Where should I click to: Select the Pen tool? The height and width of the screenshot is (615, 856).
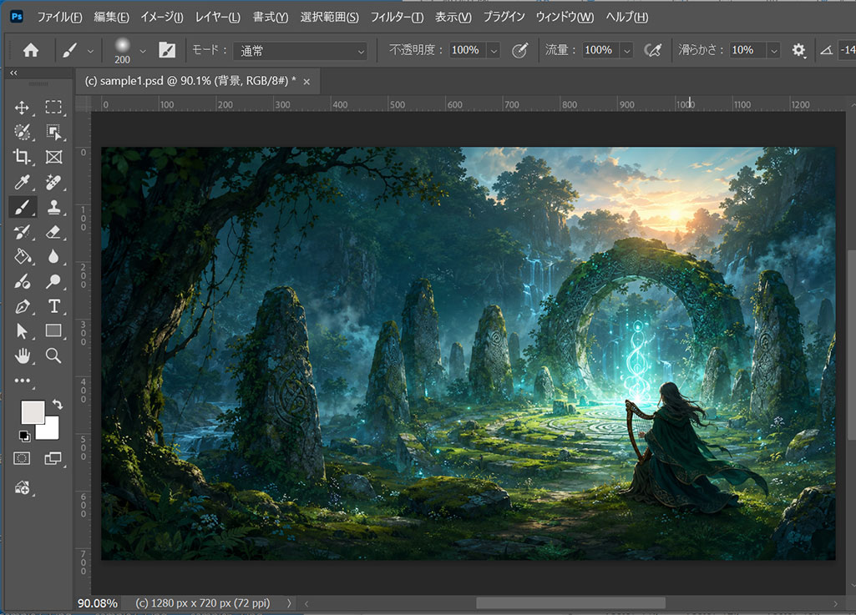[x=22, y=307]
